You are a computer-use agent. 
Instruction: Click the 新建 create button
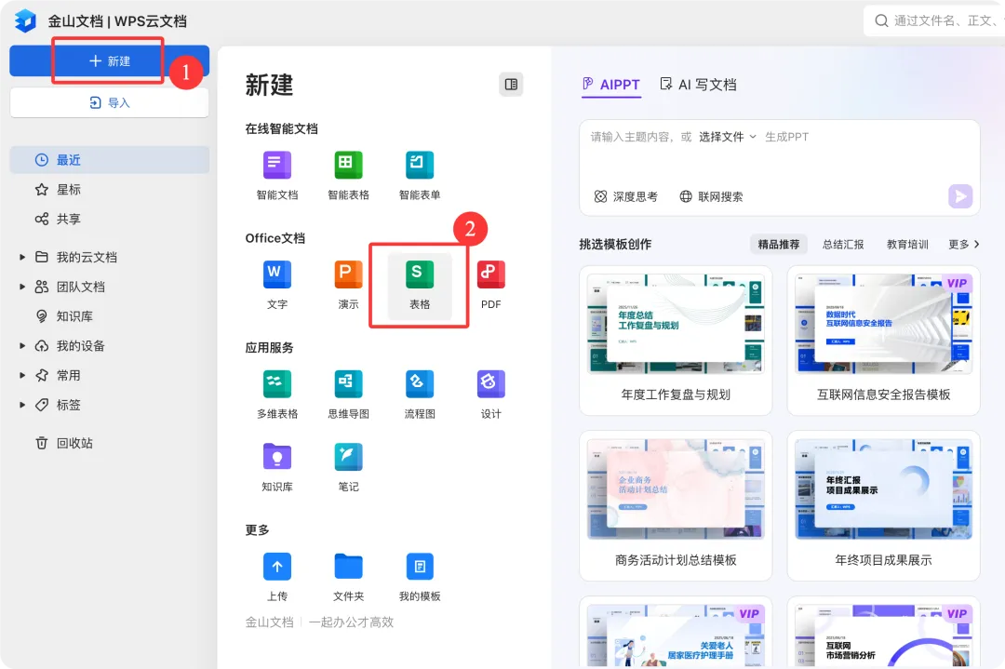point(109,60)
